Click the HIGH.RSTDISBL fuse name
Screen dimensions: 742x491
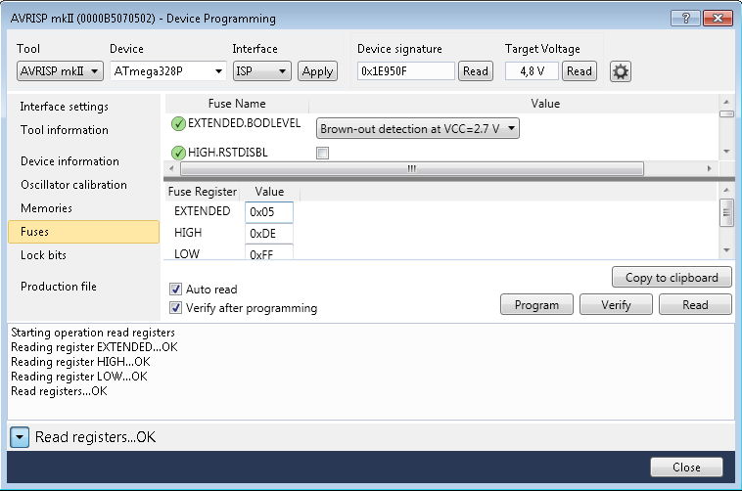tap(228, 153)
